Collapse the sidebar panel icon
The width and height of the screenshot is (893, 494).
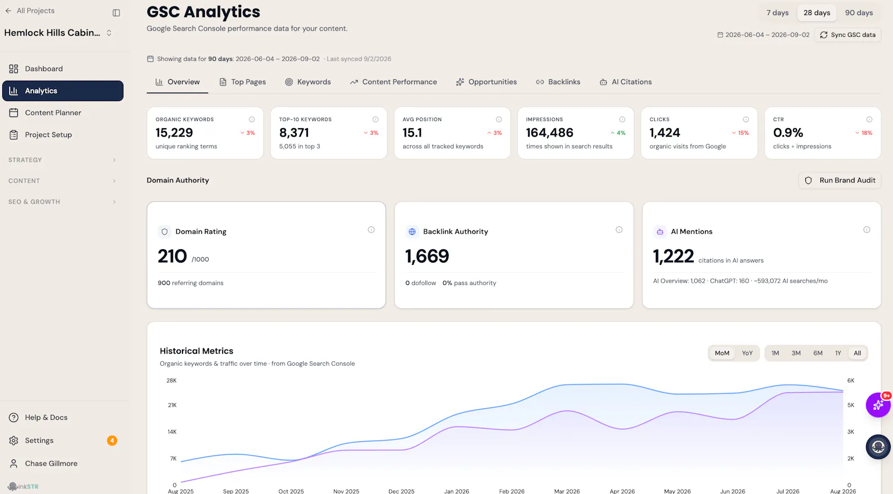[x=116, y=13]
